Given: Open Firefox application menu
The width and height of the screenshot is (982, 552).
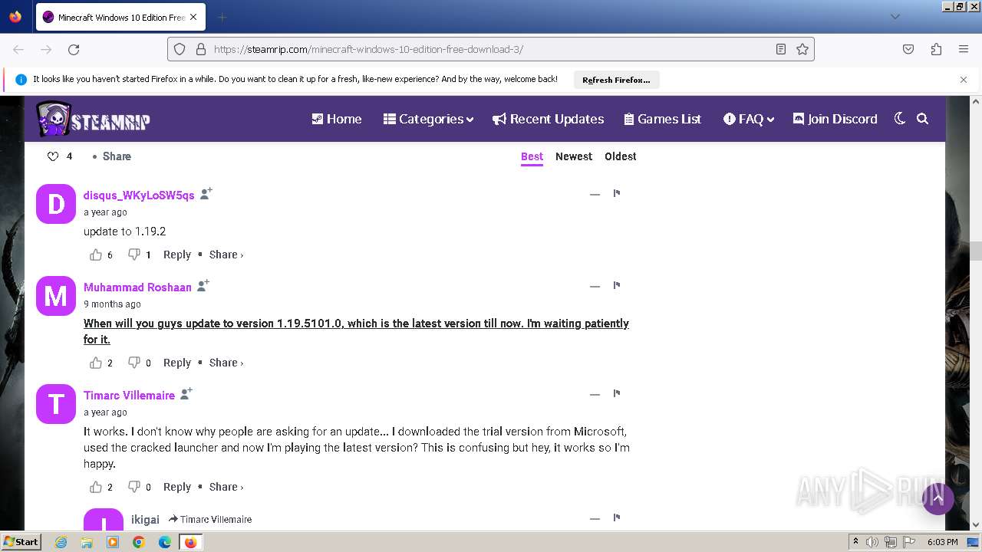Looking at the screenshot, I should (x=964, y=49).
